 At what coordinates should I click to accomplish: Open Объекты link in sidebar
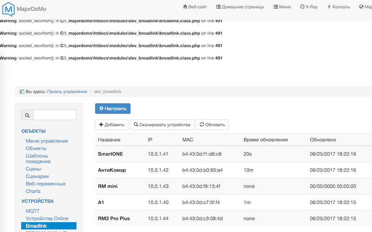(36, 148)
